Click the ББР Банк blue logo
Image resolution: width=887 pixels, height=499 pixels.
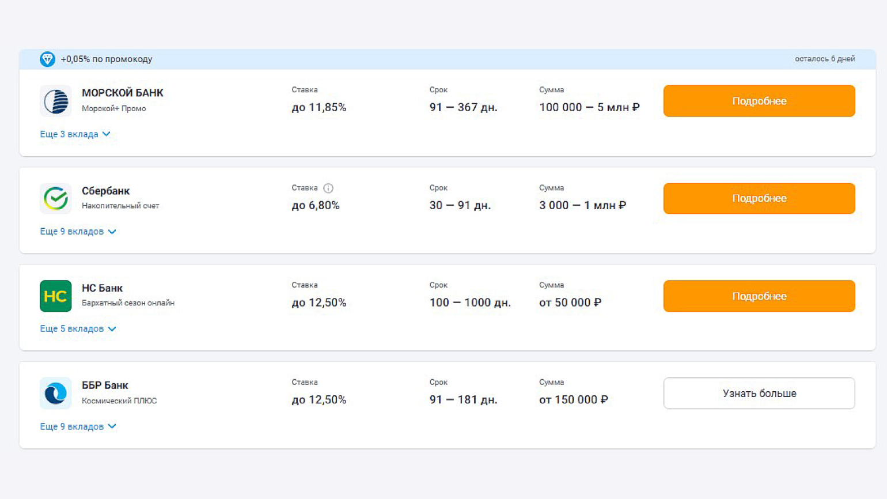pyautogui.click(x=56, y=394)
